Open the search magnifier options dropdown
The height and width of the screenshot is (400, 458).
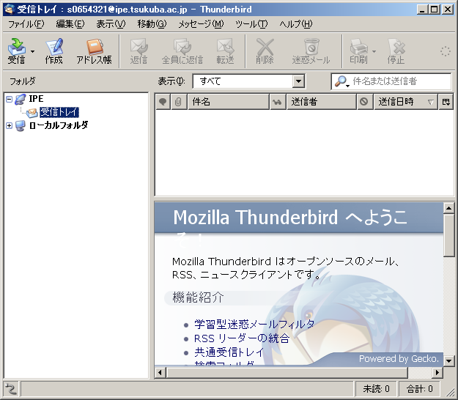341,81
